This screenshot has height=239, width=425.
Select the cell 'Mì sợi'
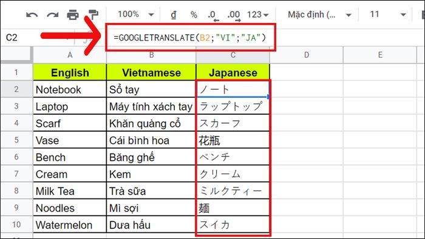pyautogui.click(x=151, y=208)
